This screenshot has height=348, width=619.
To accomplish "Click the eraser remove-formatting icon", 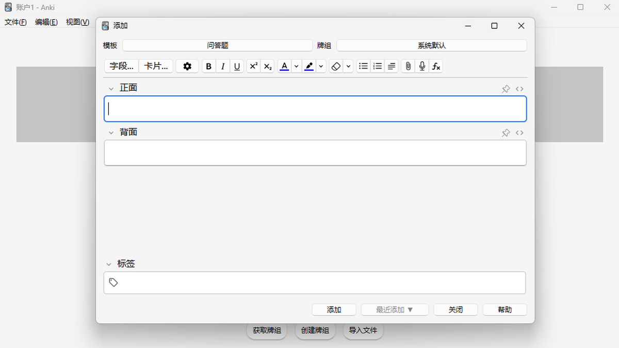I will 336,66.
